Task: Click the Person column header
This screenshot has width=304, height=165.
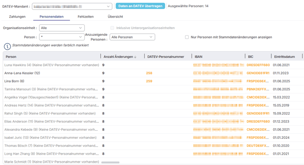Action: 11,57
